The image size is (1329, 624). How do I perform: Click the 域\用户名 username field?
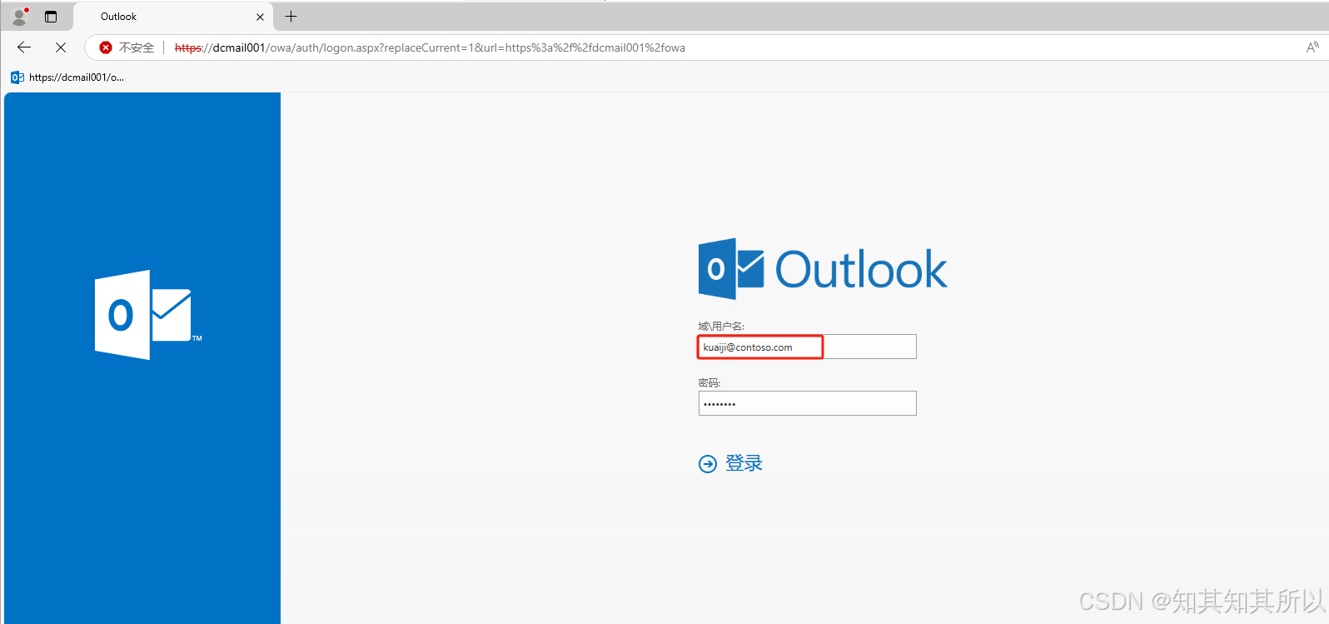(807, 347)
